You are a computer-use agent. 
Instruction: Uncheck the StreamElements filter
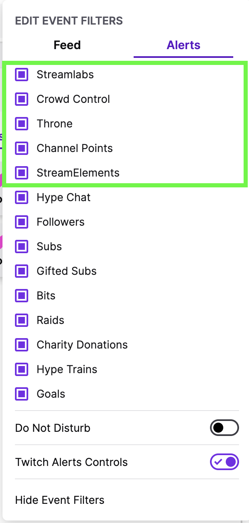pos(21,173)
